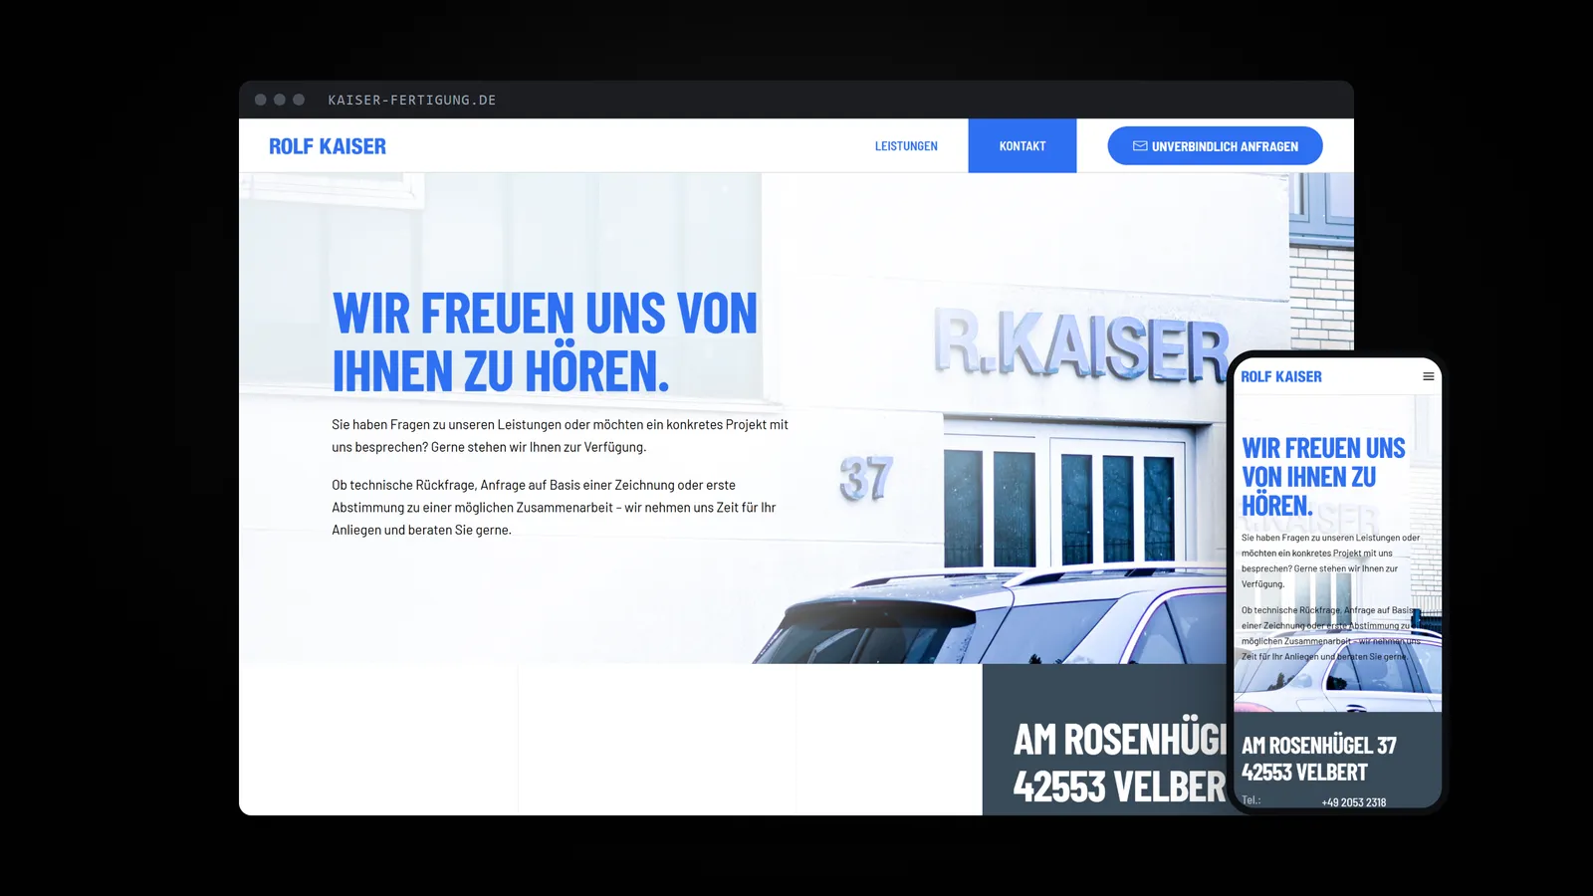1593x896 pixels.
Task: Click the third gray window dot in browser bar
Action: (x=299, y=100)
